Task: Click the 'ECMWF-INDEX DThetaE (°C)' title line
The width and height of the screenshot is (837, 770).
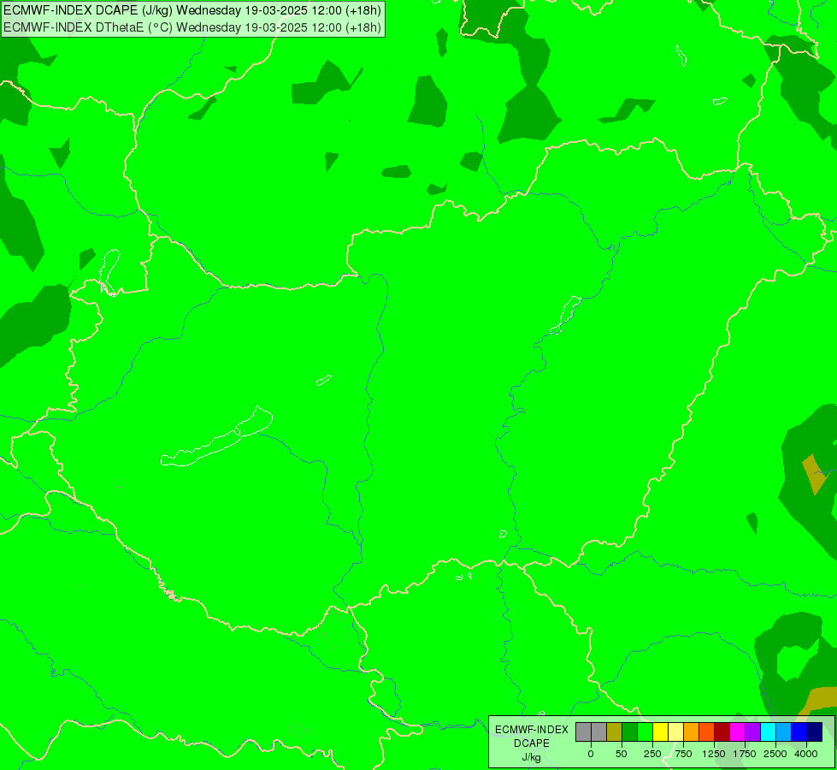Action: click(192, 27)
